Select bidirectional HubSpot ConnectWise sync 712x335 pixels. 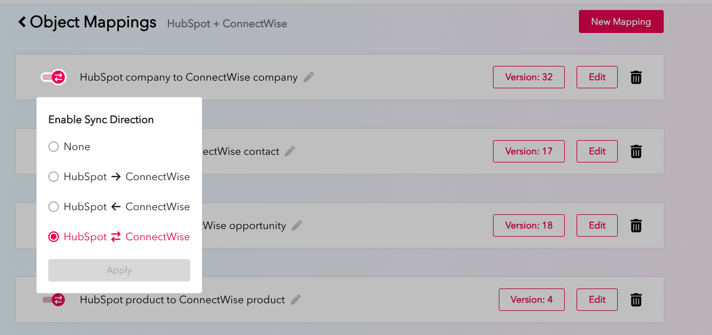(54, 237)
